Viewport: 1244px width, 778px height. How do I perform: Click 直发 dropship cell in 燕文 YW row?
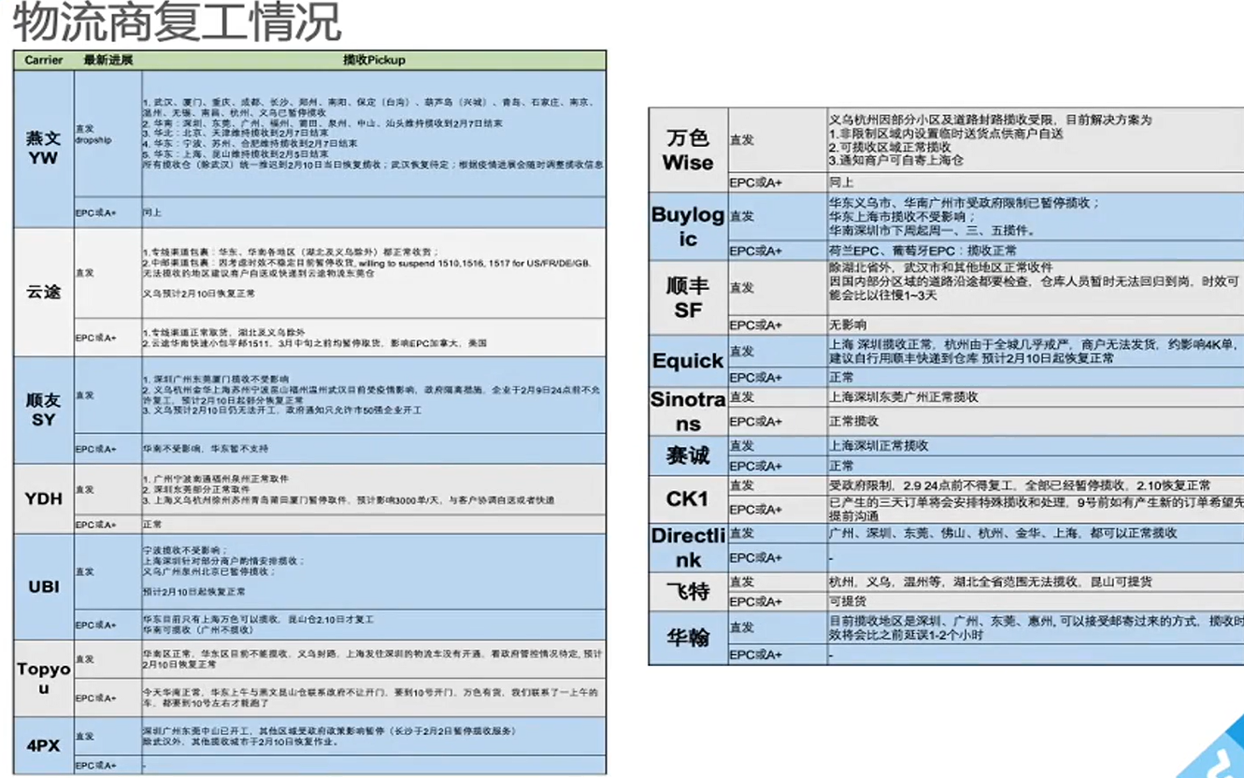click(x=107, y=134)
